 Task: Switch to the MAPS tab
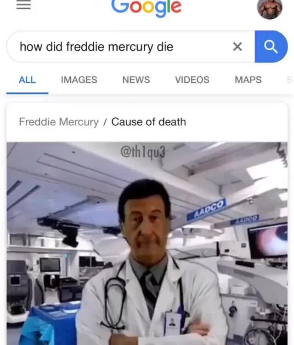click(248, 80)
